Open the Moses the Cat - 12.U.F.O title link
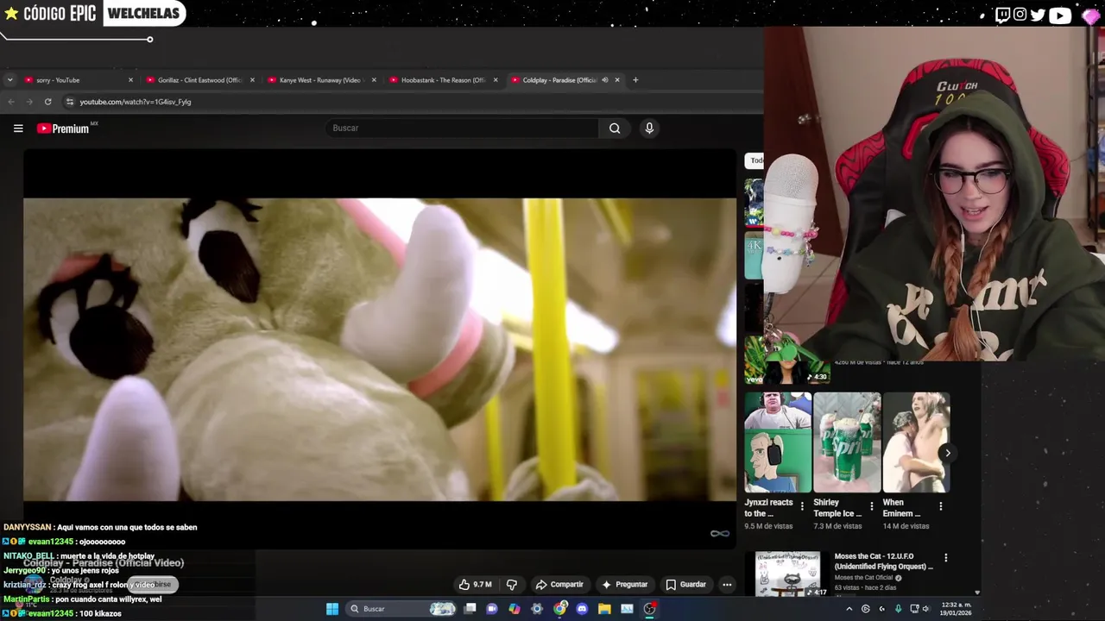This screenshot has height=621, width=1105. (x=883, y=561)
